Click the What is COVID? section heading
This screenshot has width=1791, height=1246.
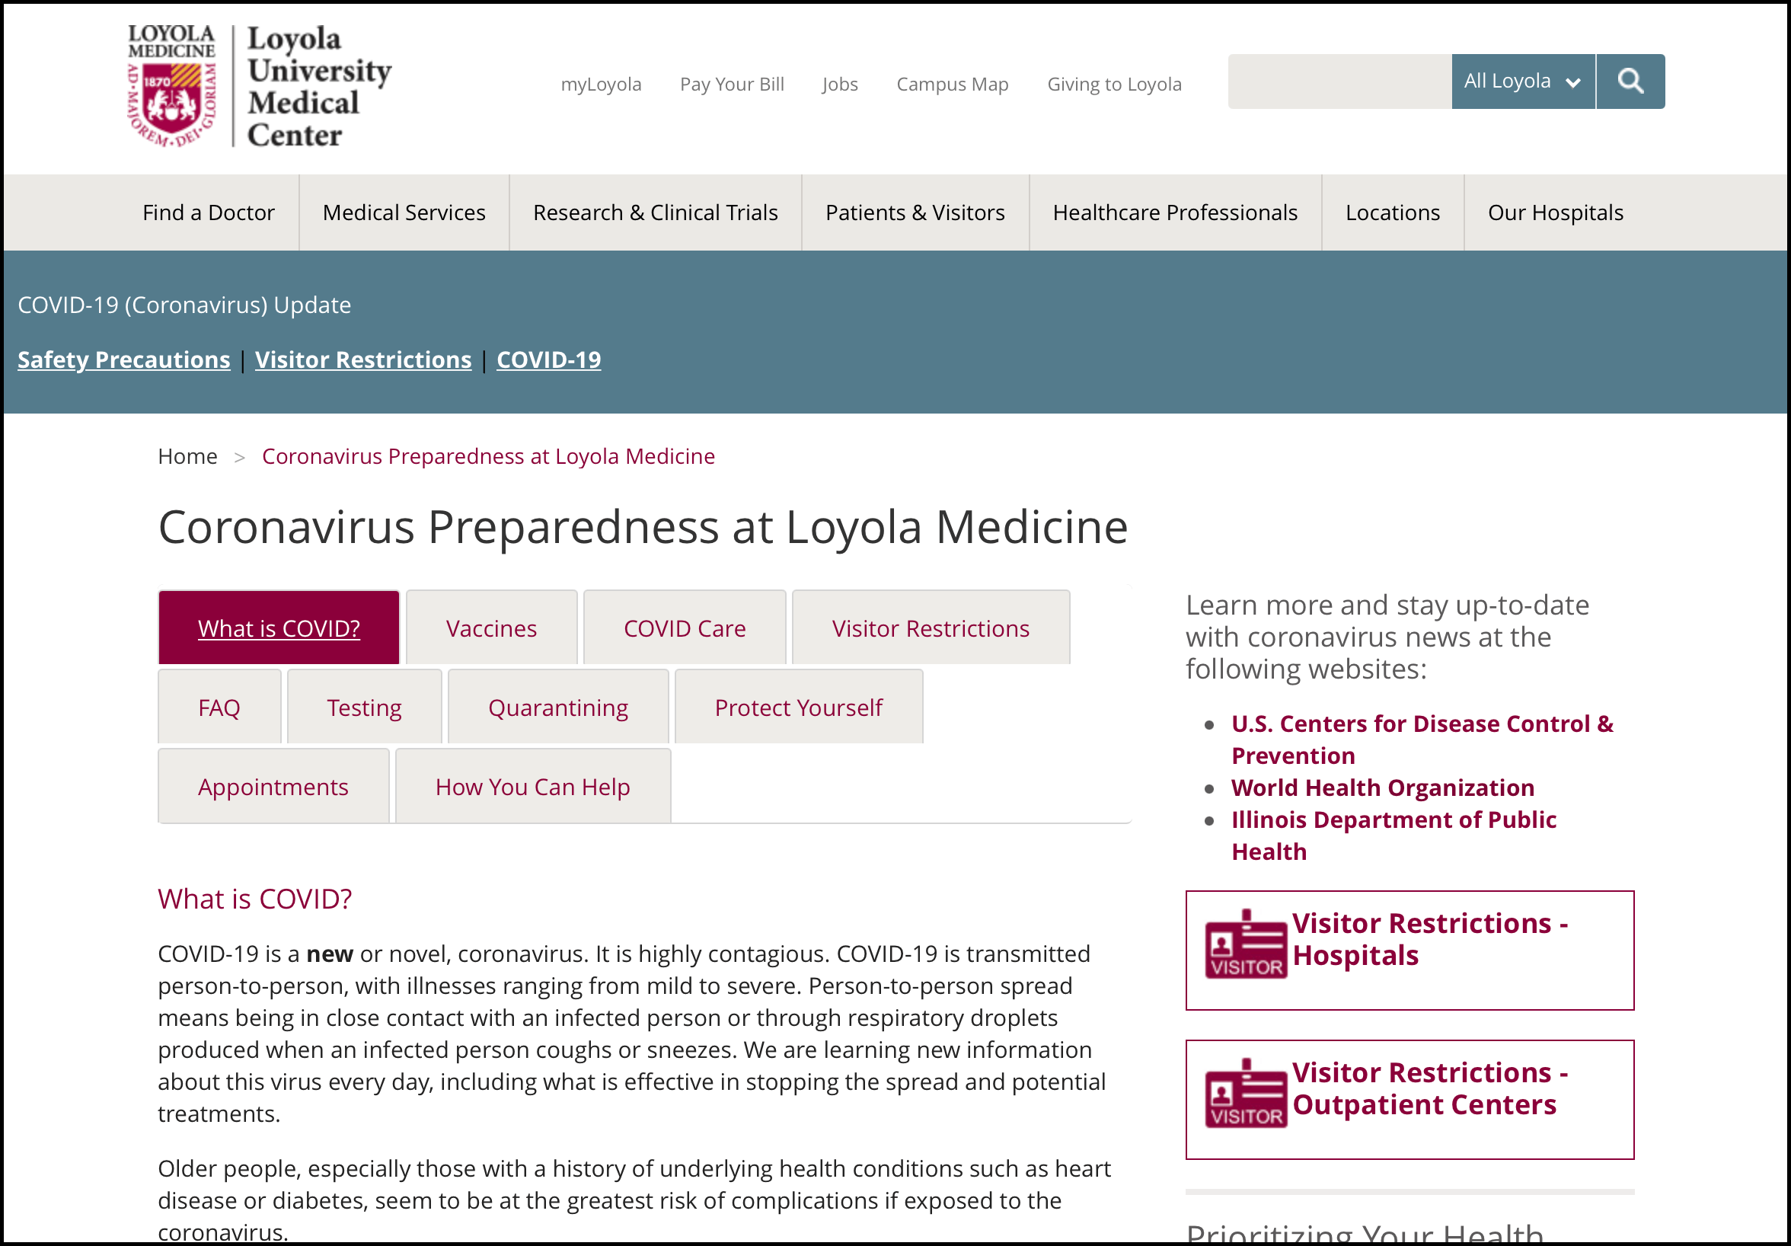pyautogui.click(x=255, y=899)
